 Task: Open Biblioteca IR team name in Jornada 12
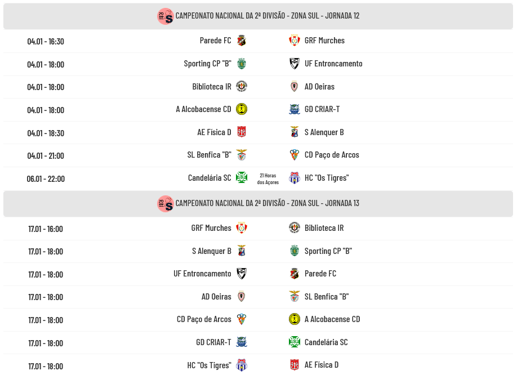coord(211,87)
